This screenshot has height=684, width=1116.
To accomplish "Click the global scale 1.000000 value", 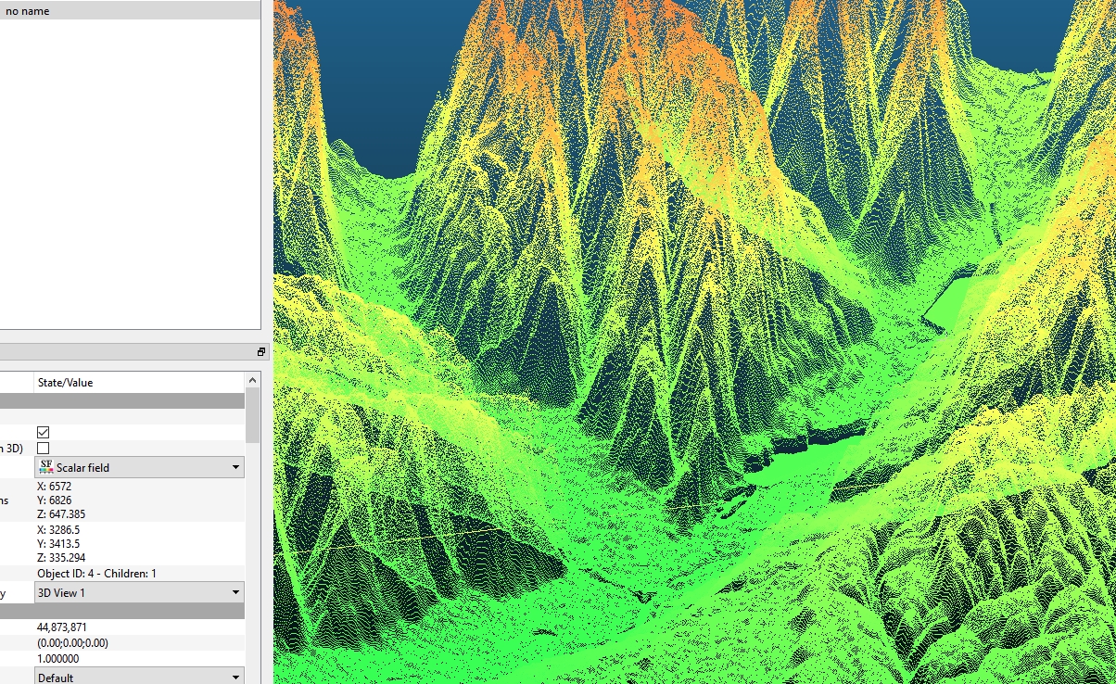I will [x=58, y=659].
